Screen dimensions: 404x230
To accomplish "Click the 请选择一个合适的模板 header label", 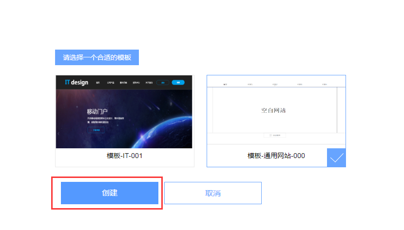I will pos(97,57).
